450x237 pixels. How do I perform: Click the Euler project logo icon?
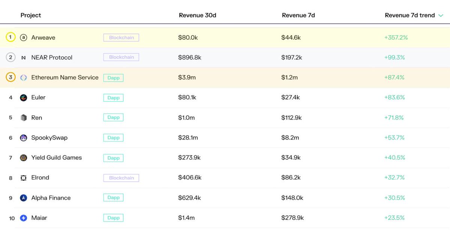pos(24,98)
